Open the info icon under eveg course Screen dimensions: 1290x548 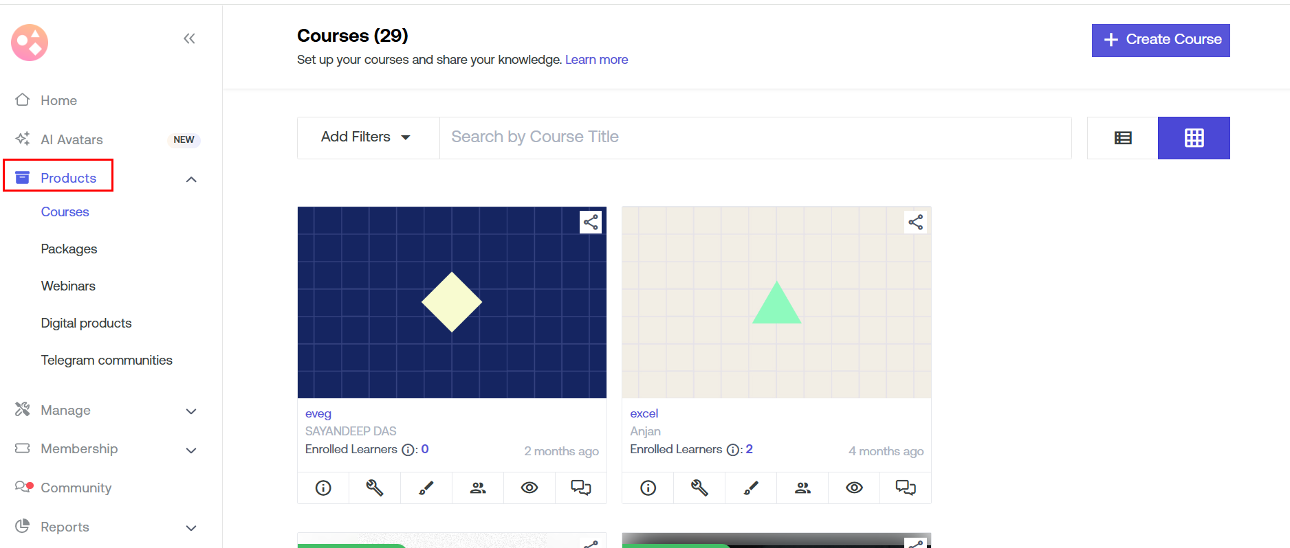coord(323,488)
